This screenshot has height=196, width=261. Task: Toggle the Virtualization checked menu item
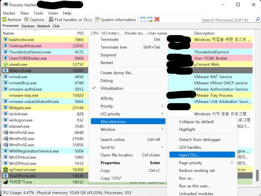point(128,88)
